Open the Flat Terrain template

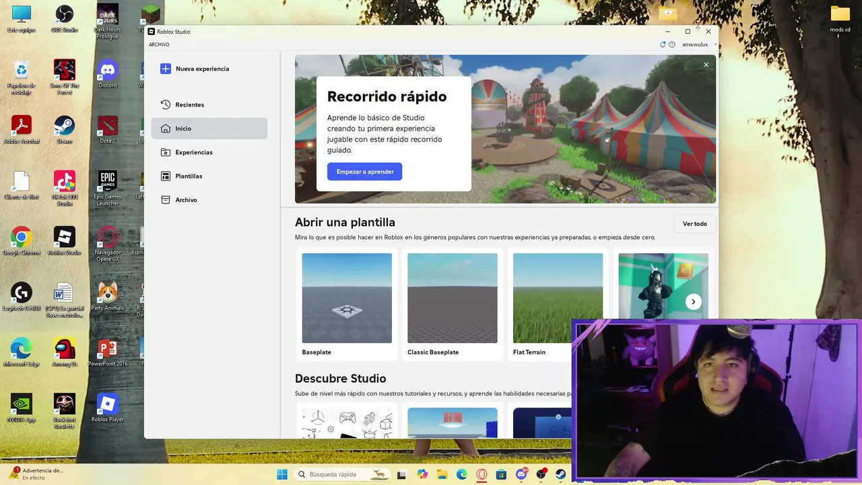click(x=558, y=304)
